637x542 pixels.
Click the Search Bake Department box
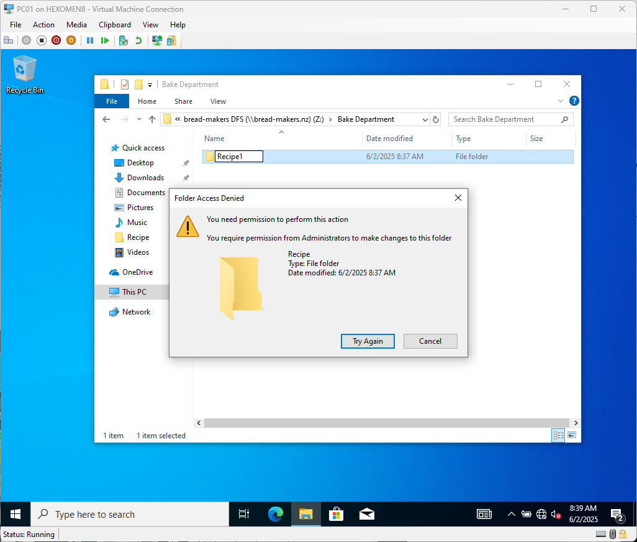[511, 119]
